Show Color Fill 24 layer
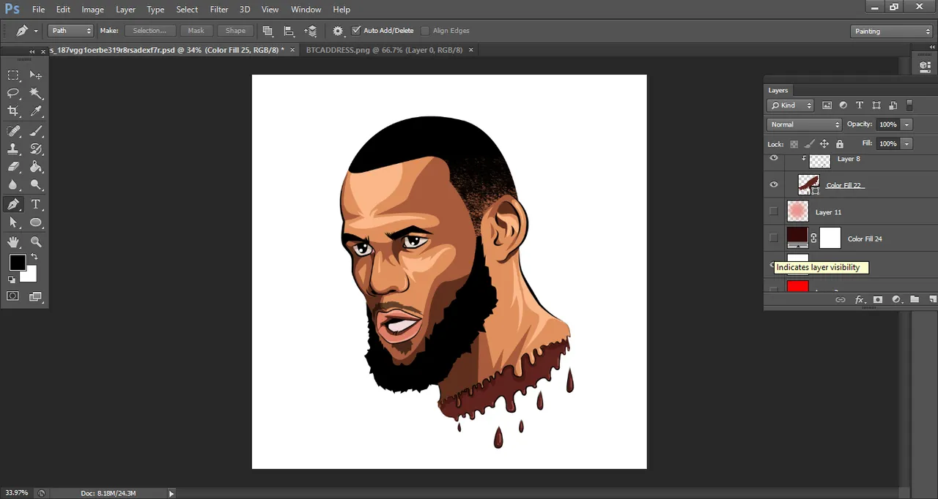This screenshot has width=938, height=499. point(774,238)
